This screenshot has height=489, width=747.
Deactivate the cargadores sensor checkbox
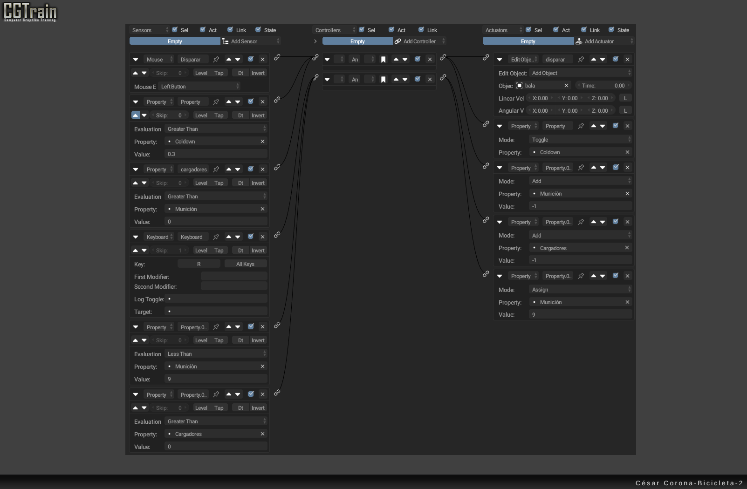[x=251, y=170]
